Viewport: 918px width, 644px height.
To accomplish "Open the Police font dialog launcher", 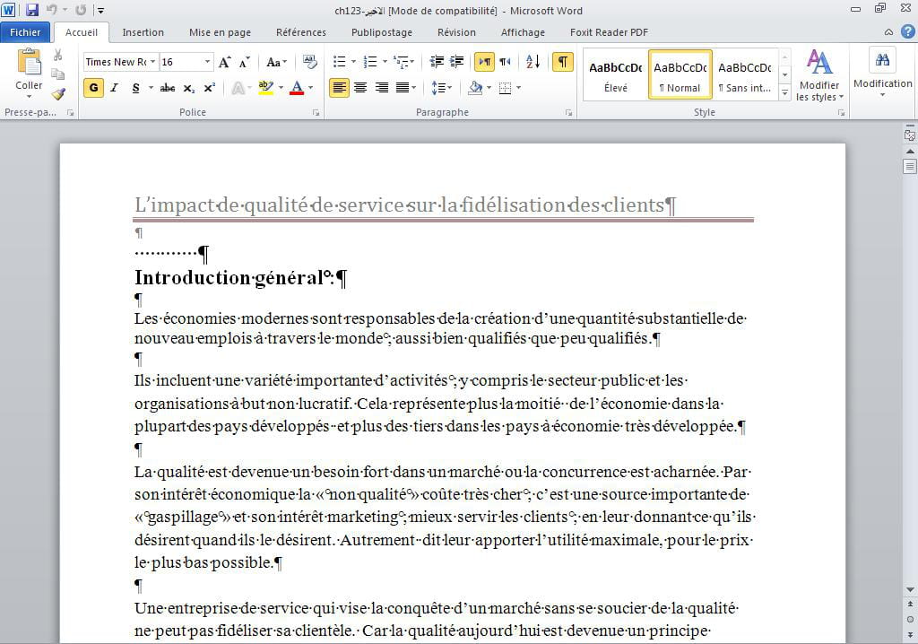I will point(316,112).
